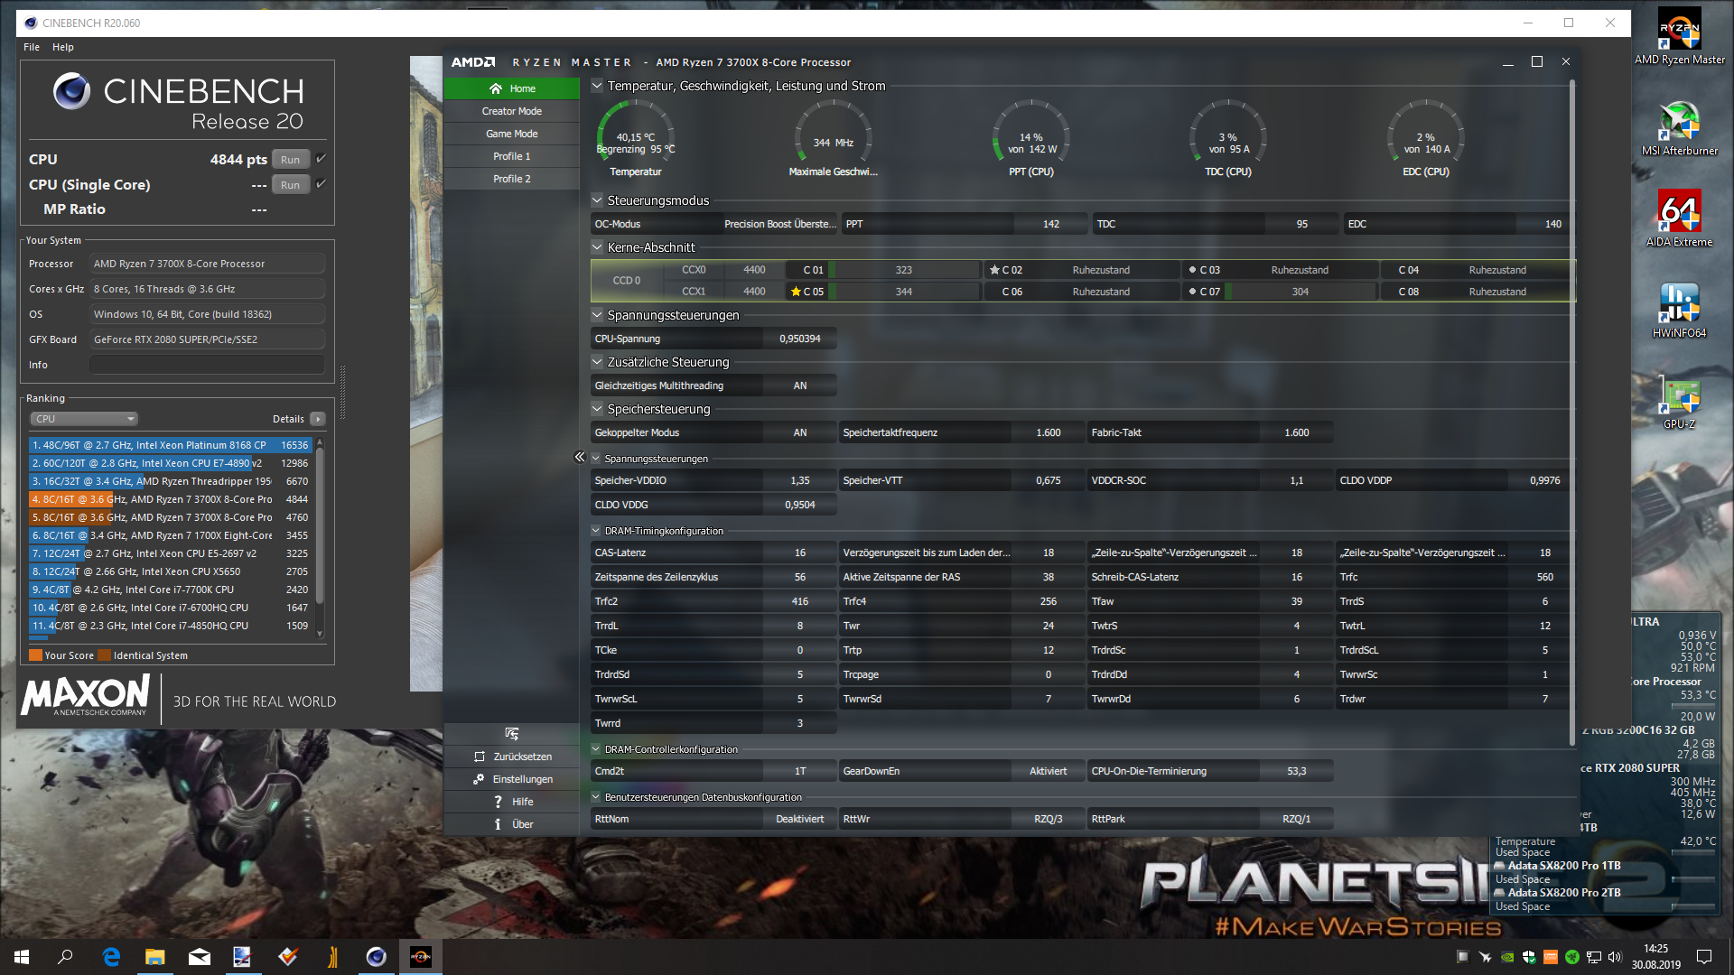1734x975 pixels.
Task: Click the ranking Details button
Action: [x=318, y=419]
